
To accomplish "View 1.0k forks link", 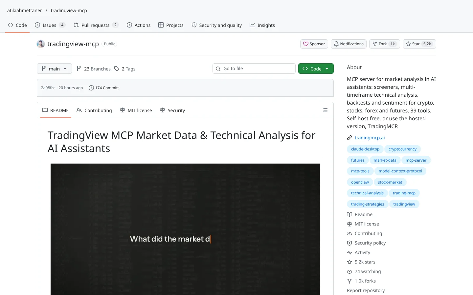I will [x=361, y=281].
